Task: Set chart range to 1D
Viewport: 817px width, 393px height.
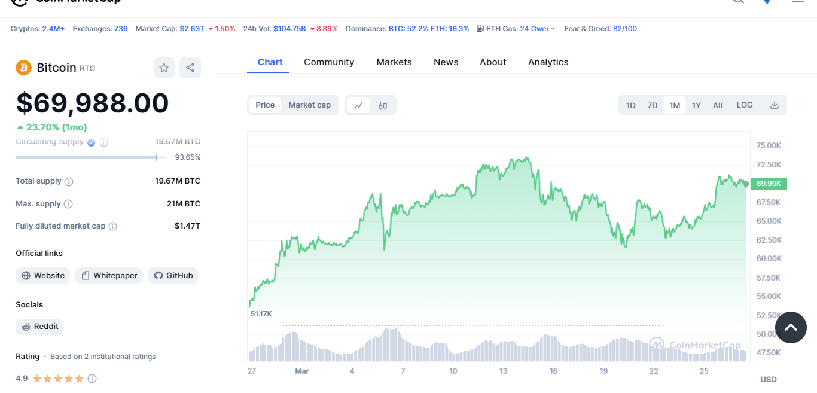Action: [x=631, y=105]
